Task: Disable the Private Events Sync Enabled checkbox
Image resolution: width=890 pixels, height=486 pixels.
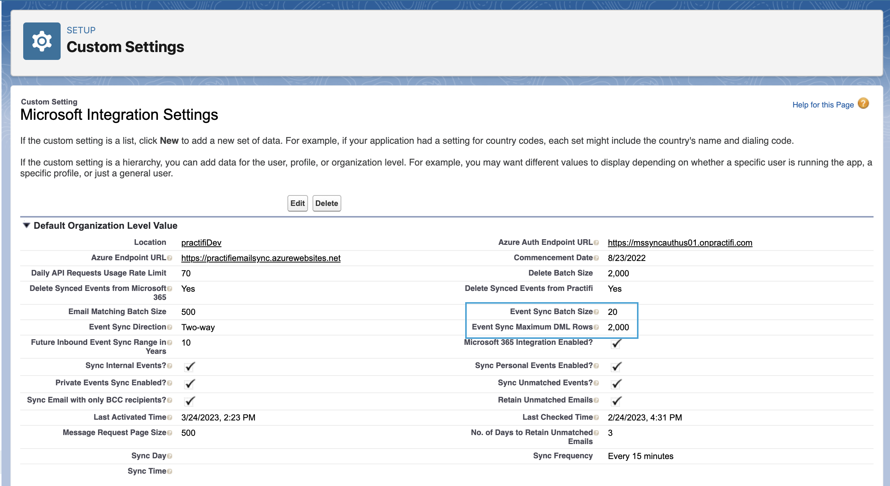Action: coord(189,383)
